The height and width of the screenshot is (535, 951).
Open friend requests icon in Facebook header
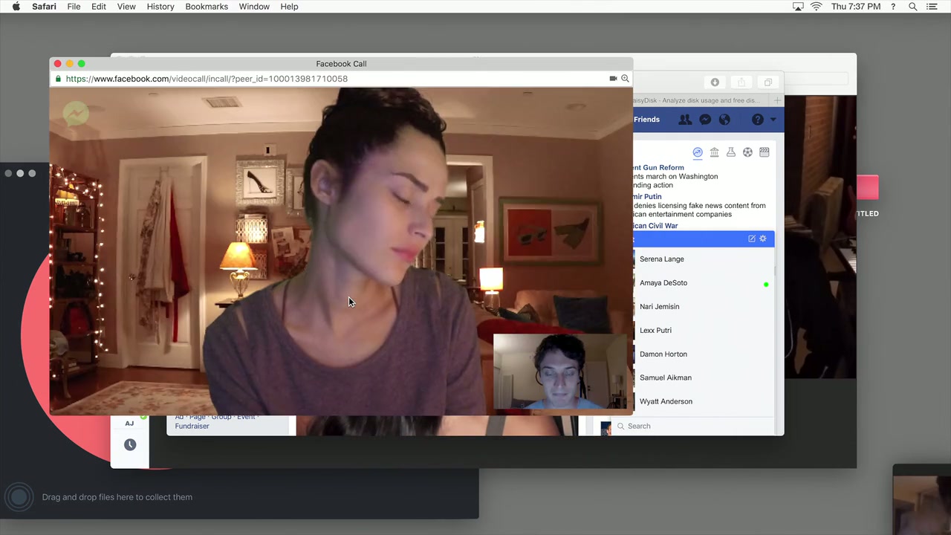(x=685, y=120)
